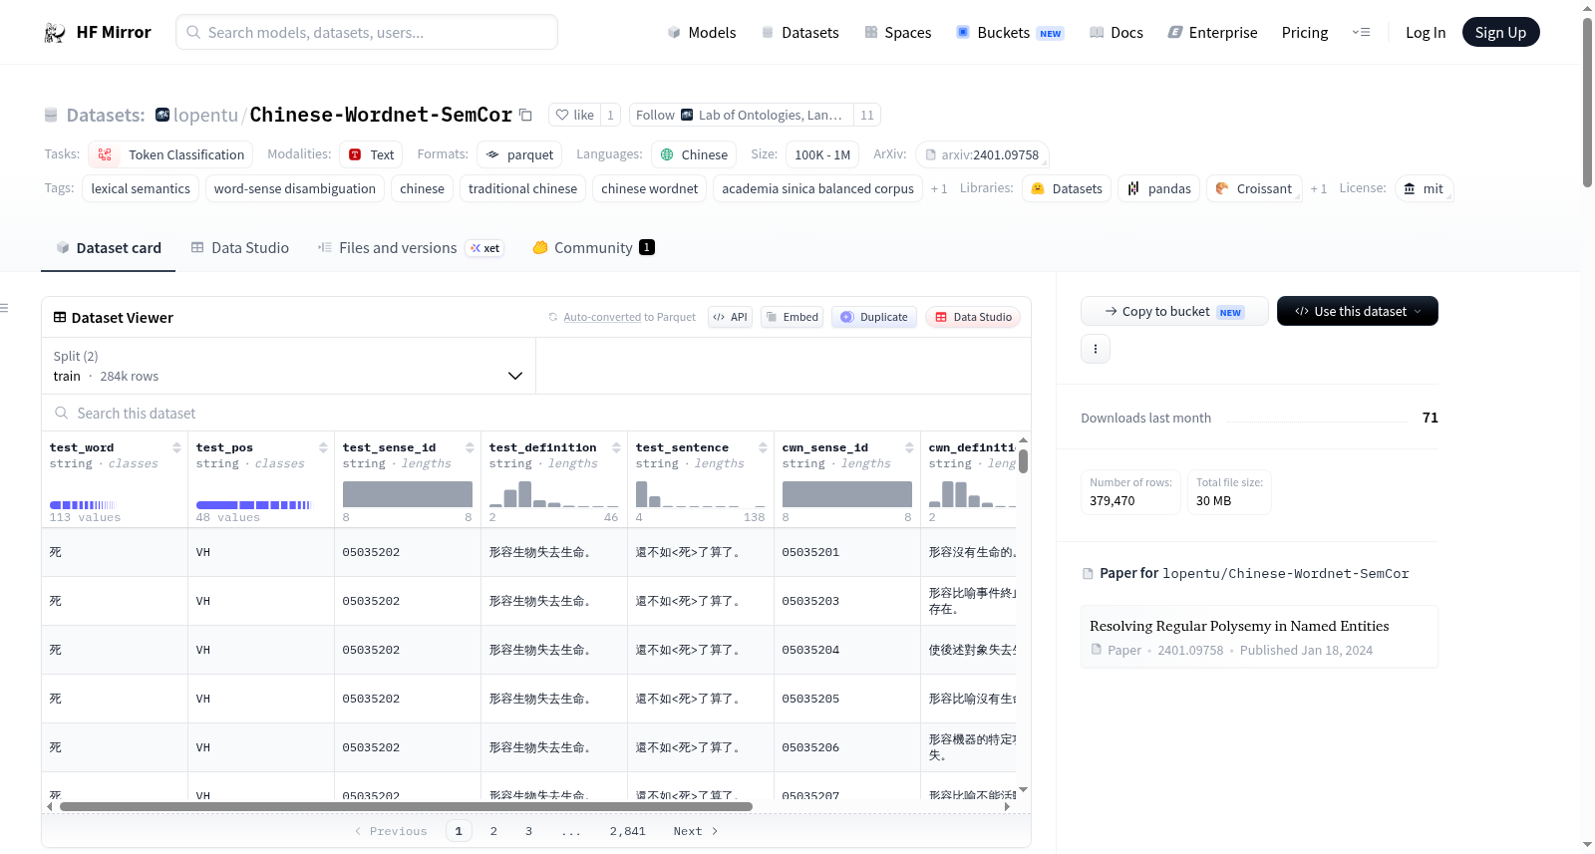Open the Resolving Regular Polysemy paper

(x=1259, y=637)
